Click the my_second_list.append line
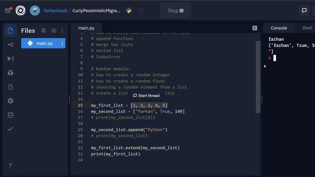315x177 pixels. pos(129,130)
